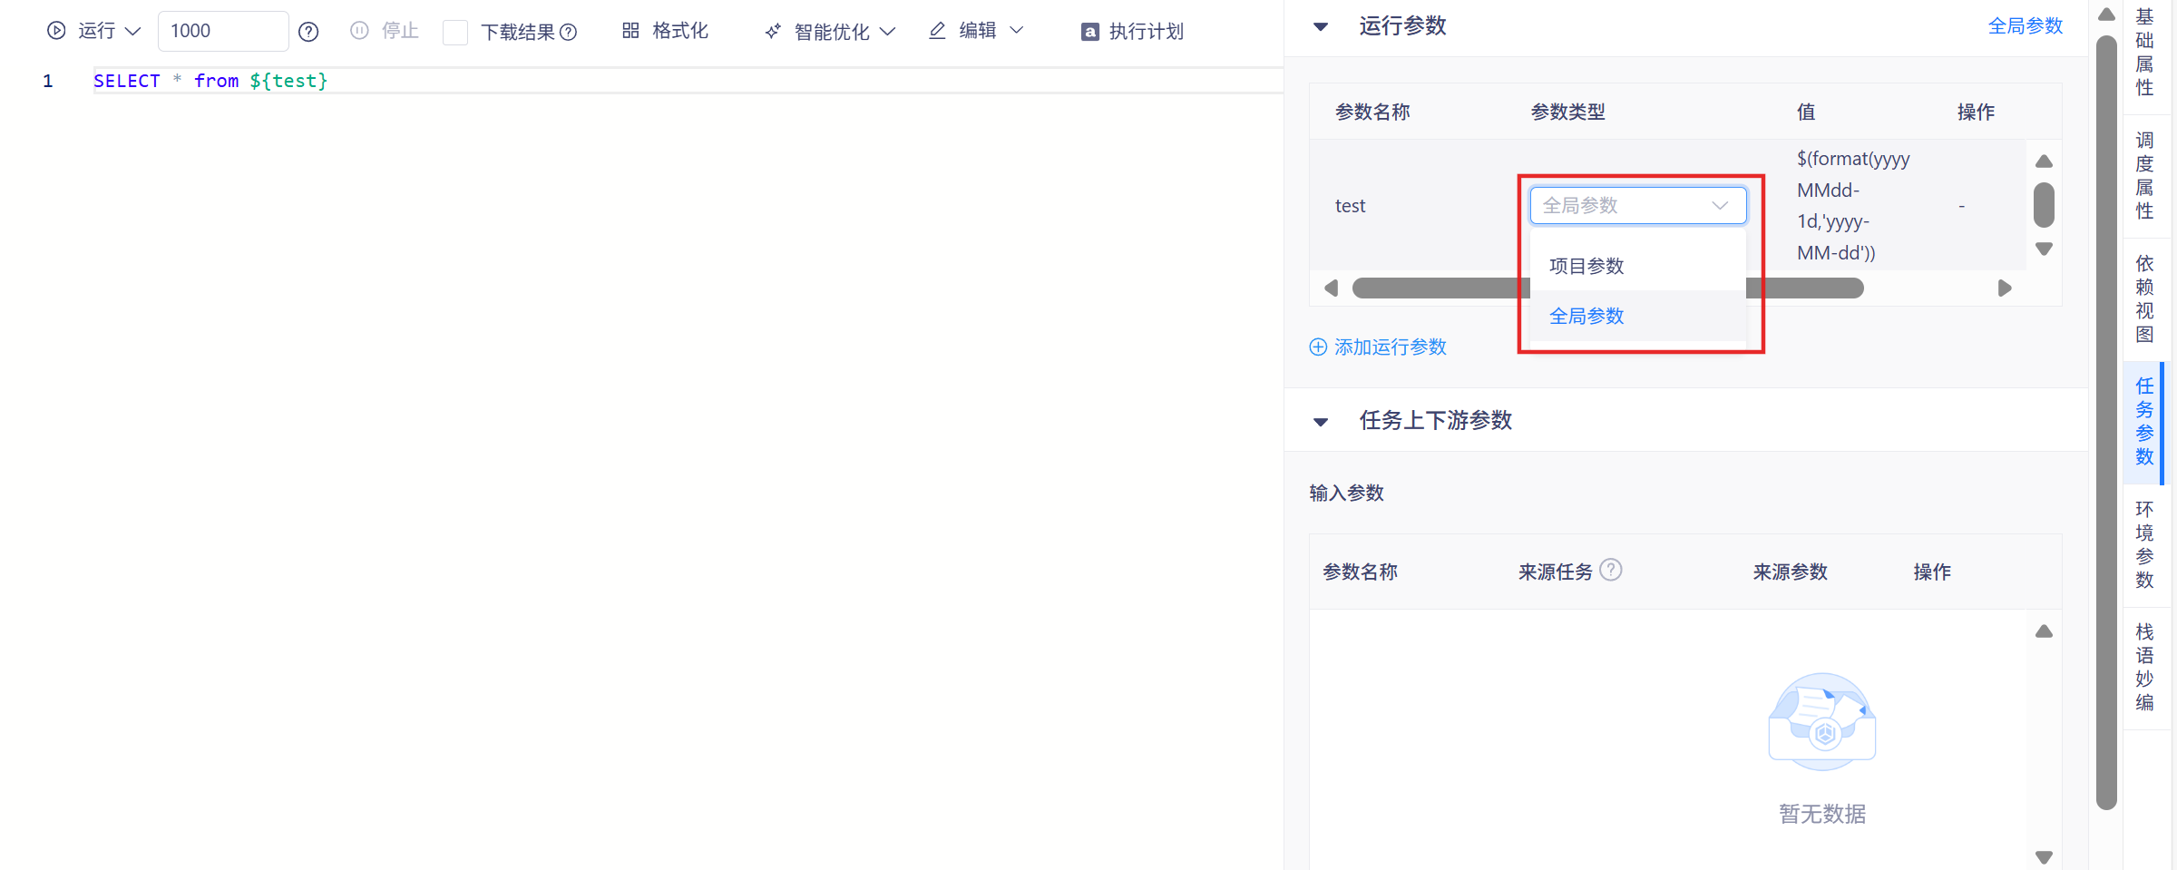The width and height of the screenshot is (2177, 870).
Task: Click the Run (运行) play icon
Action: coord(56,31)
